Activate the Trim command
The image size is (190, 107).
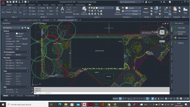pos(49,8)
